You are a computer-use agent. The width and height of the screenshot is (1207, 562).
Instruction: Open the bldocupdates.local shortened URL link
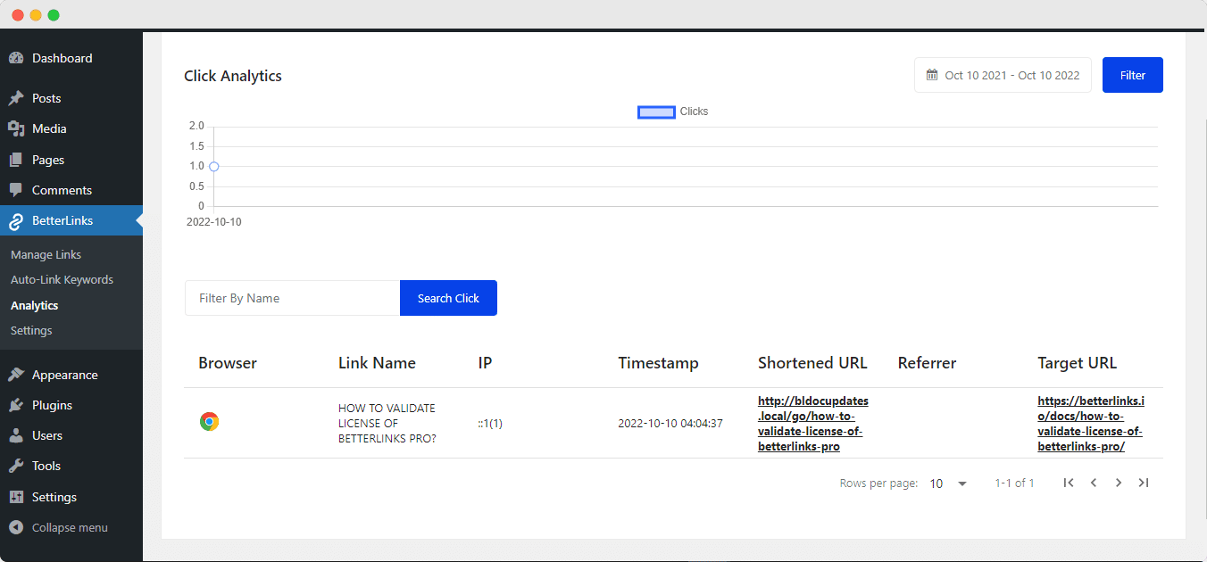click(812, 424)
